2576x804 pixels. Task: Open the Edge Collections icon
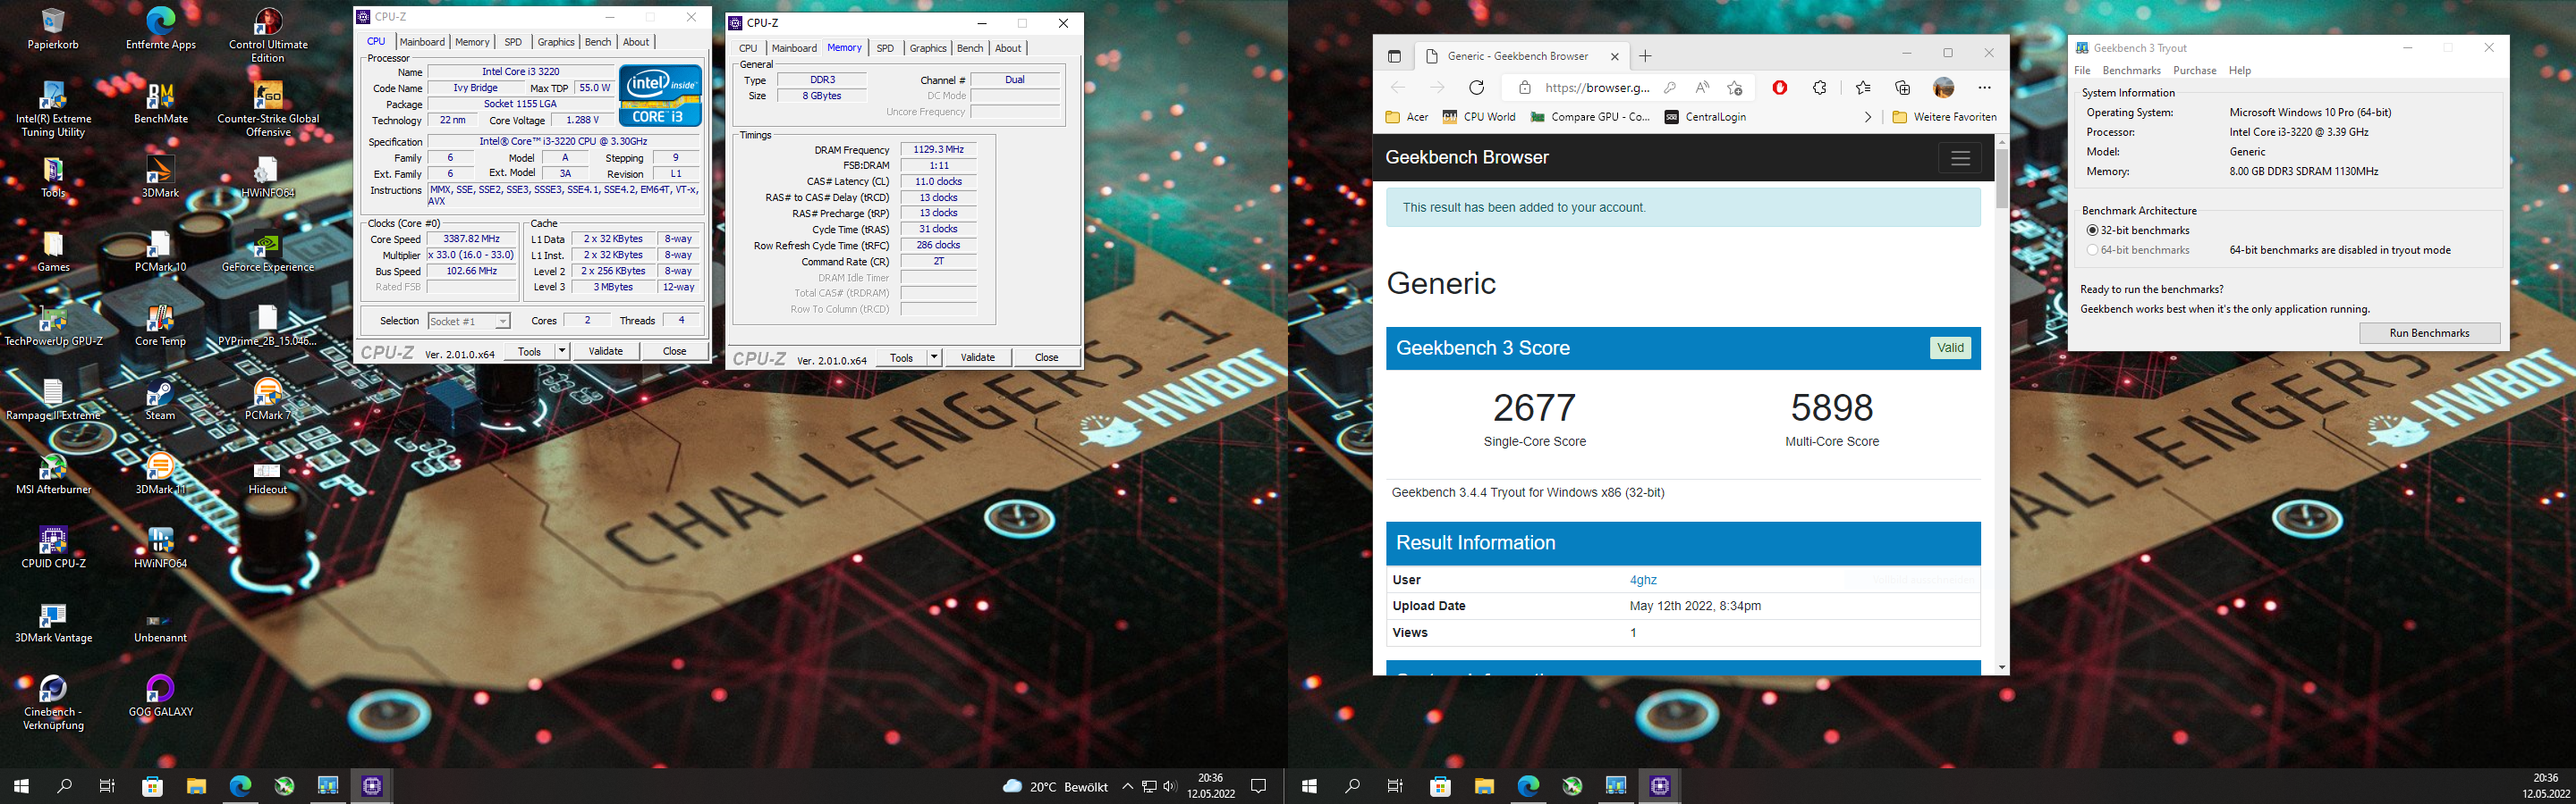pos(1902,88)
